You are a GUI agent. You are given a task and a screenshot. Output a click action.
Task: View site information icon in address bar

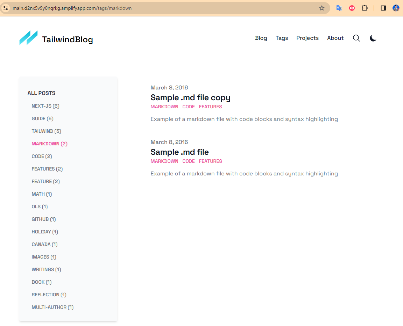pyautogui.click(x=6, y=8)
